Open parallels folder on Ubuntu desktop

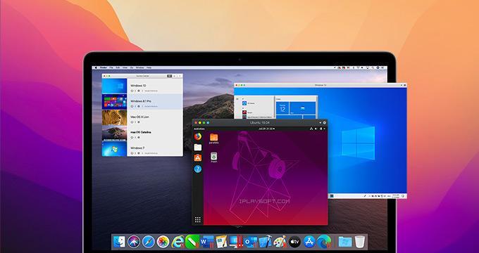point(214,138)
